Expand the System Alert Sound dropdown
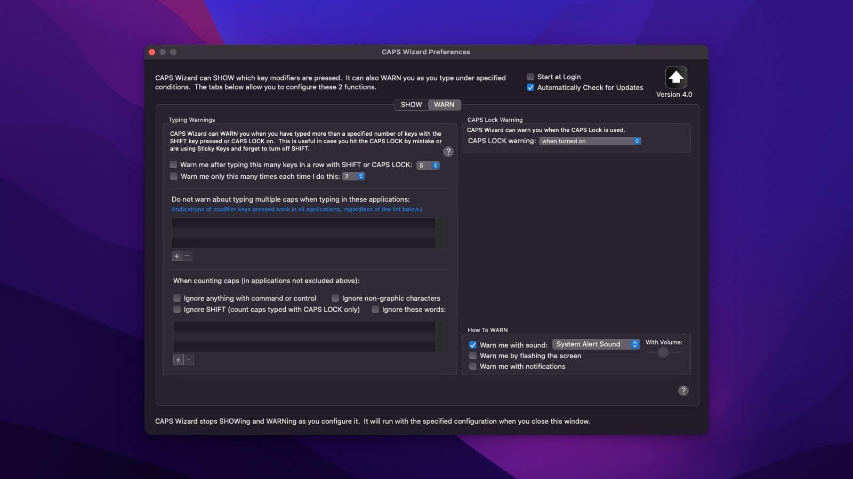The width and height of the screenshot is (853, 479). pyautogui.click(x=596, y=344)
